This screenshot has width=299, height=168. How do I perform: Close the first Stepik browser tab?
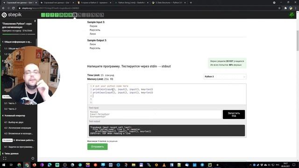(x=36, y=3)
